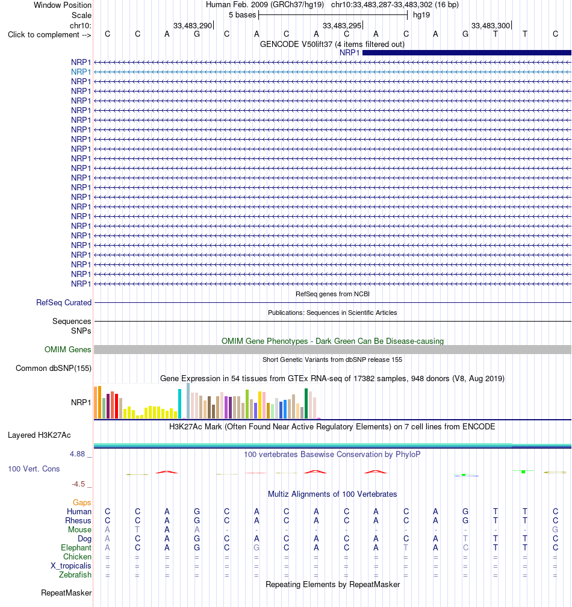Click the GTEx tissue expression bar chart
Screen dimensions: 572x607
click(x=208, y=401)
